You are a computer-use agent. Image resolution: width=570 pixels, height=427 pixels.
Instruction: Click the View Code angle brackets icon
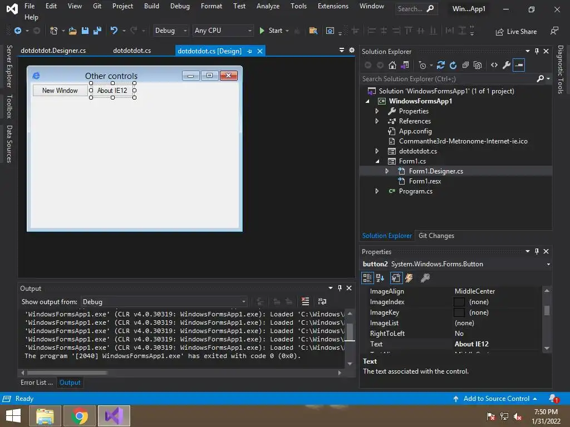coord(494,66)
